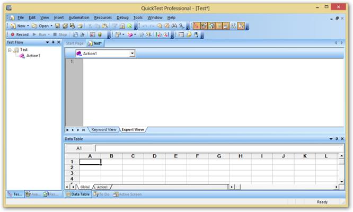This screenshot has width=353, height=212.
Task: Open the File menu
Action: (x=21, y=17)
